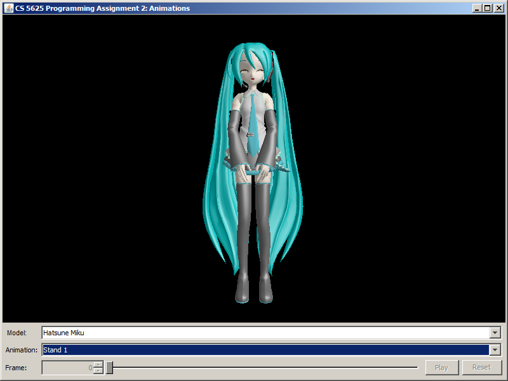
Task: Click the Frame number input field
Action: (x=67, y=368)
